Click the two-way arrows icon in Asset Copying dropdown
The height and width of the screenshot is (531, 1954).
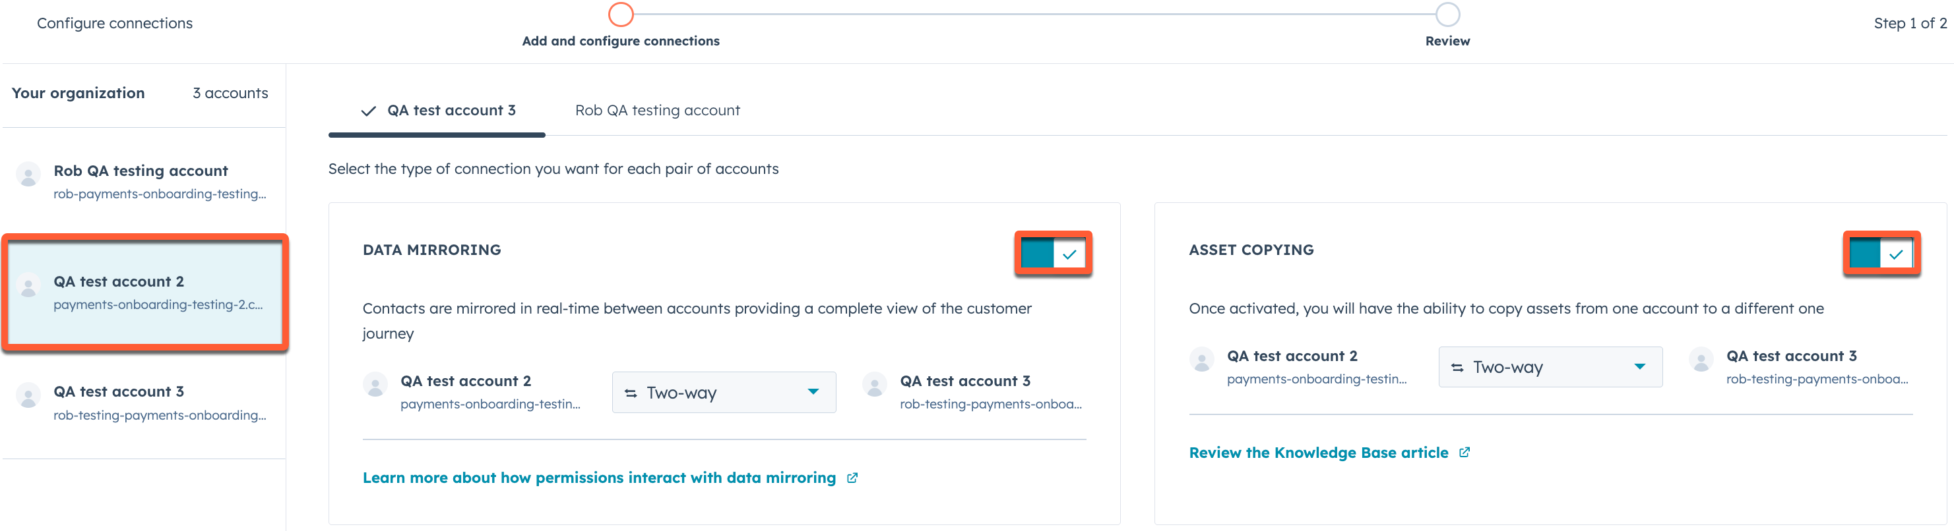1457,368
